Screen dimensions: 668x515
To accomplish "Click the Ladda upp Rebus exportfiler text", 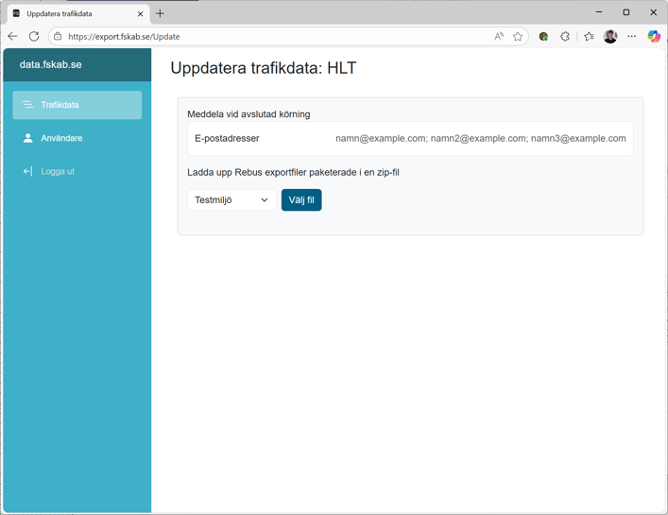I will 294,173.
